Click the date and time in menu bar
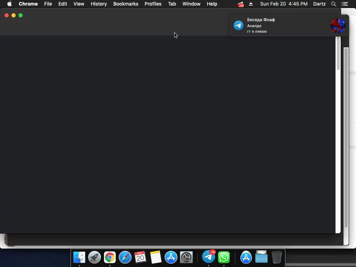Image resolution: width=356 pixels, height=267 pixels. coord(284,4)
